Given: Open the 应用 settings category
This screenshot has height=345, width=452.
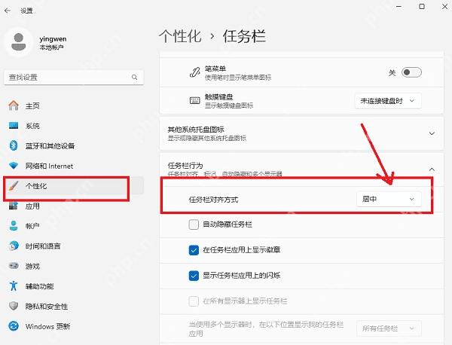Looking at the screenshot, I should (x=73, y=206).
